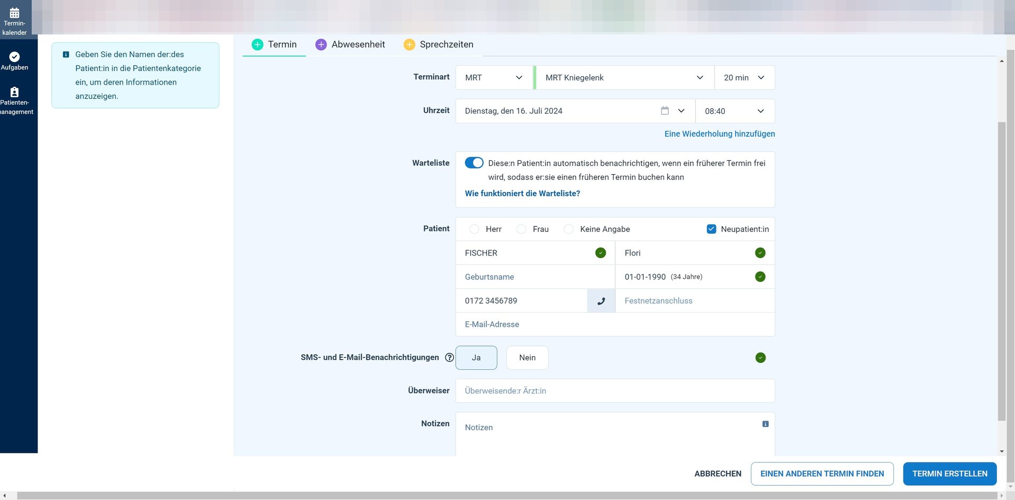Click the birth date field 01-01-1990
The width and height of the screenshot is (1015, 500).
[x=695, y=277]
